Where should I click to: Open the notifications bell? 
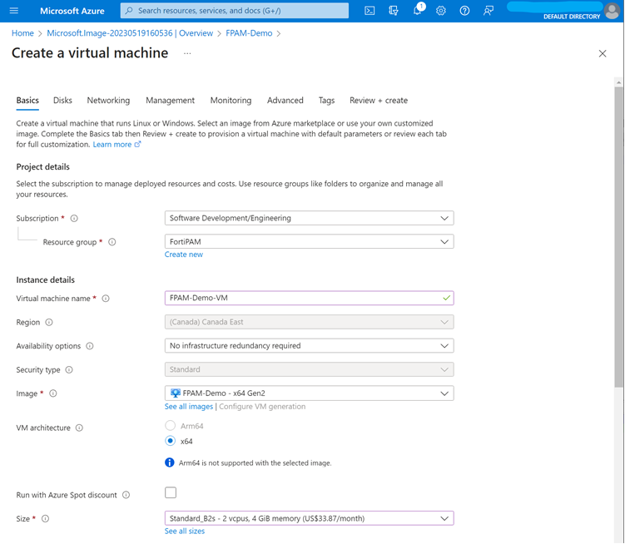click(x=417, y=11)
